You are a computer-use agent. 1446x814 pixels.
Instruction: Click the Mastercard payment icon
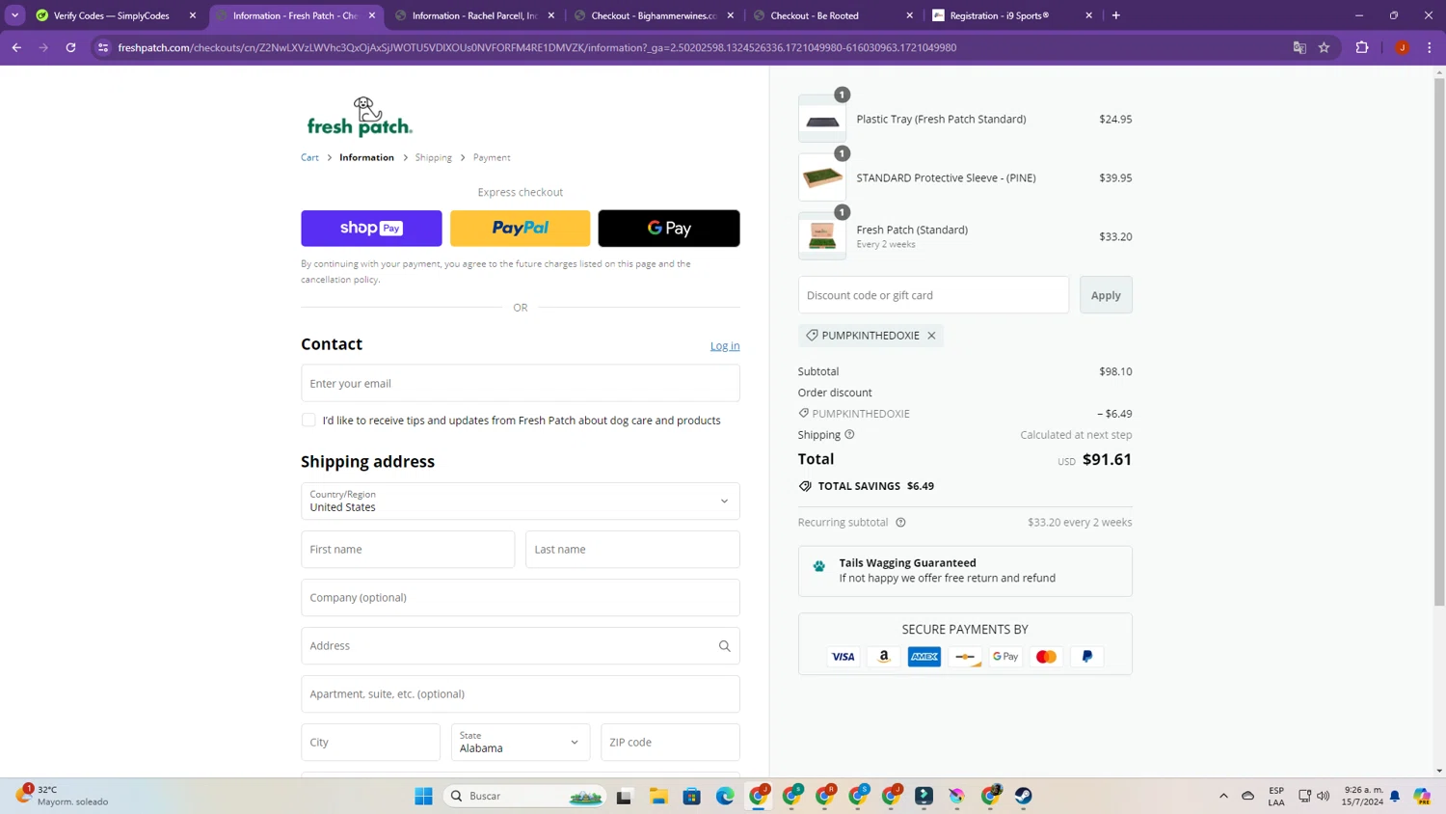pyautogui.click(x=1046, y=657)
